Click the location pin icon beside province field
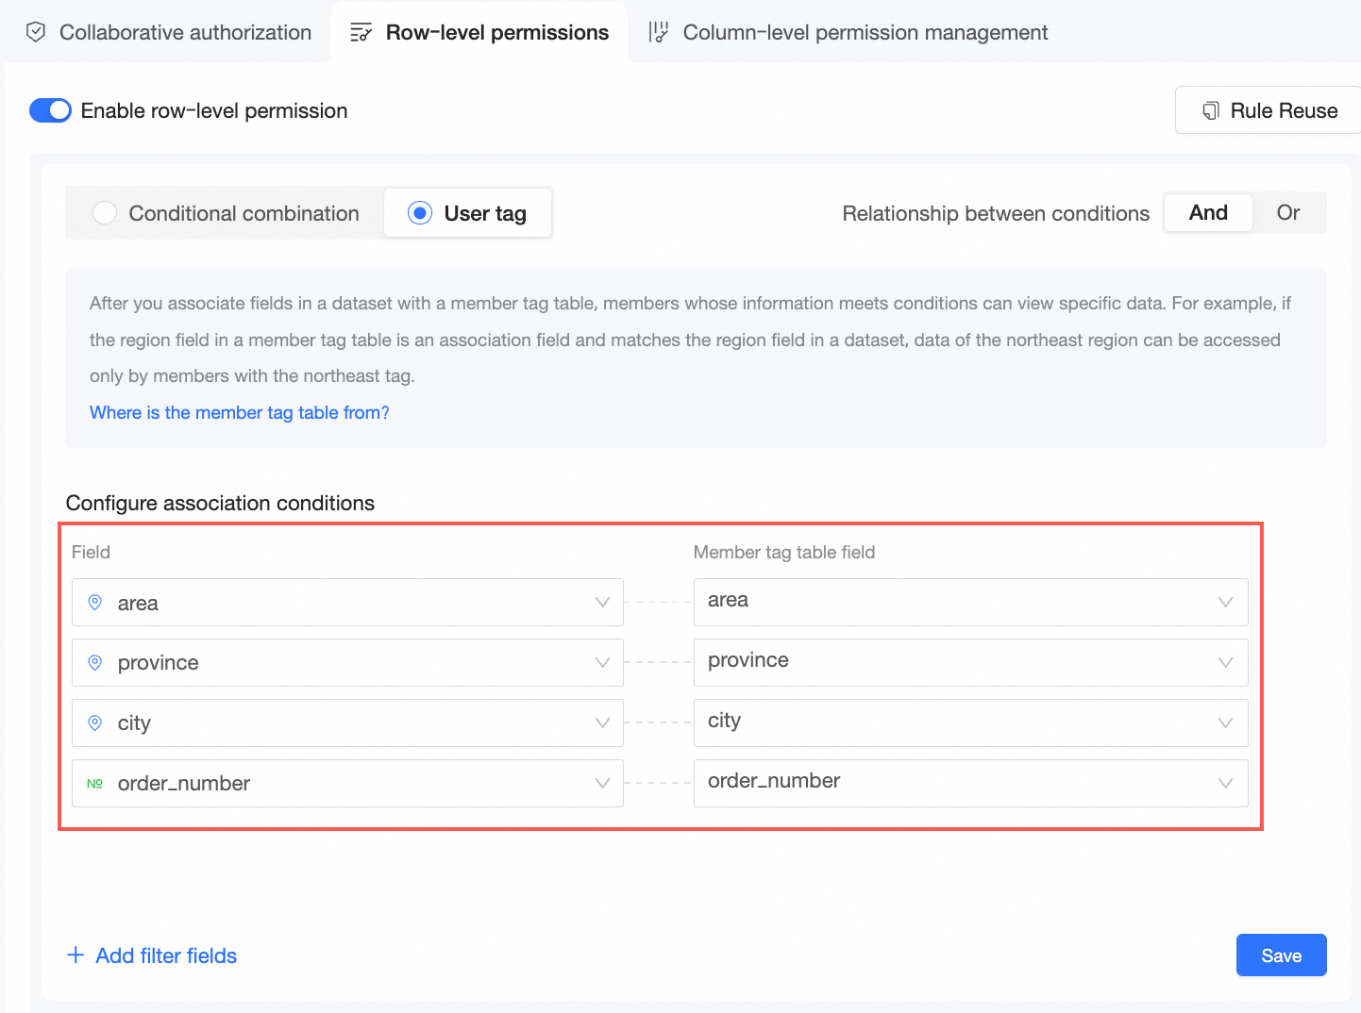 (x=95, y=663)
